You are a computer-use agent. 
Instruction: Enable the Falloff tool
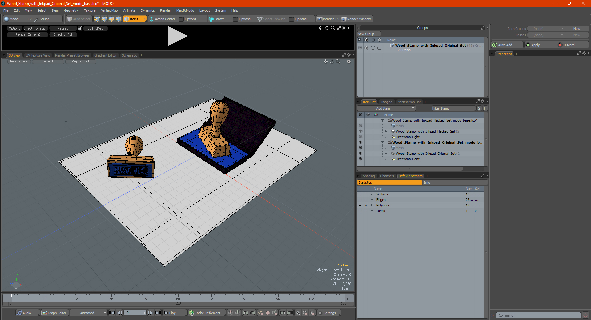coord(216,19)
